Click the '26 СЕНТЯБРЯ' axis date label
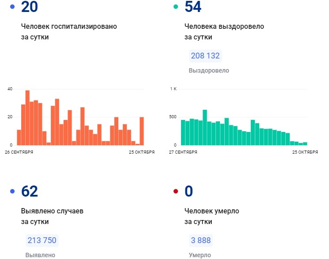The width and height of the screenshot is (329, 259). point(19,152)
